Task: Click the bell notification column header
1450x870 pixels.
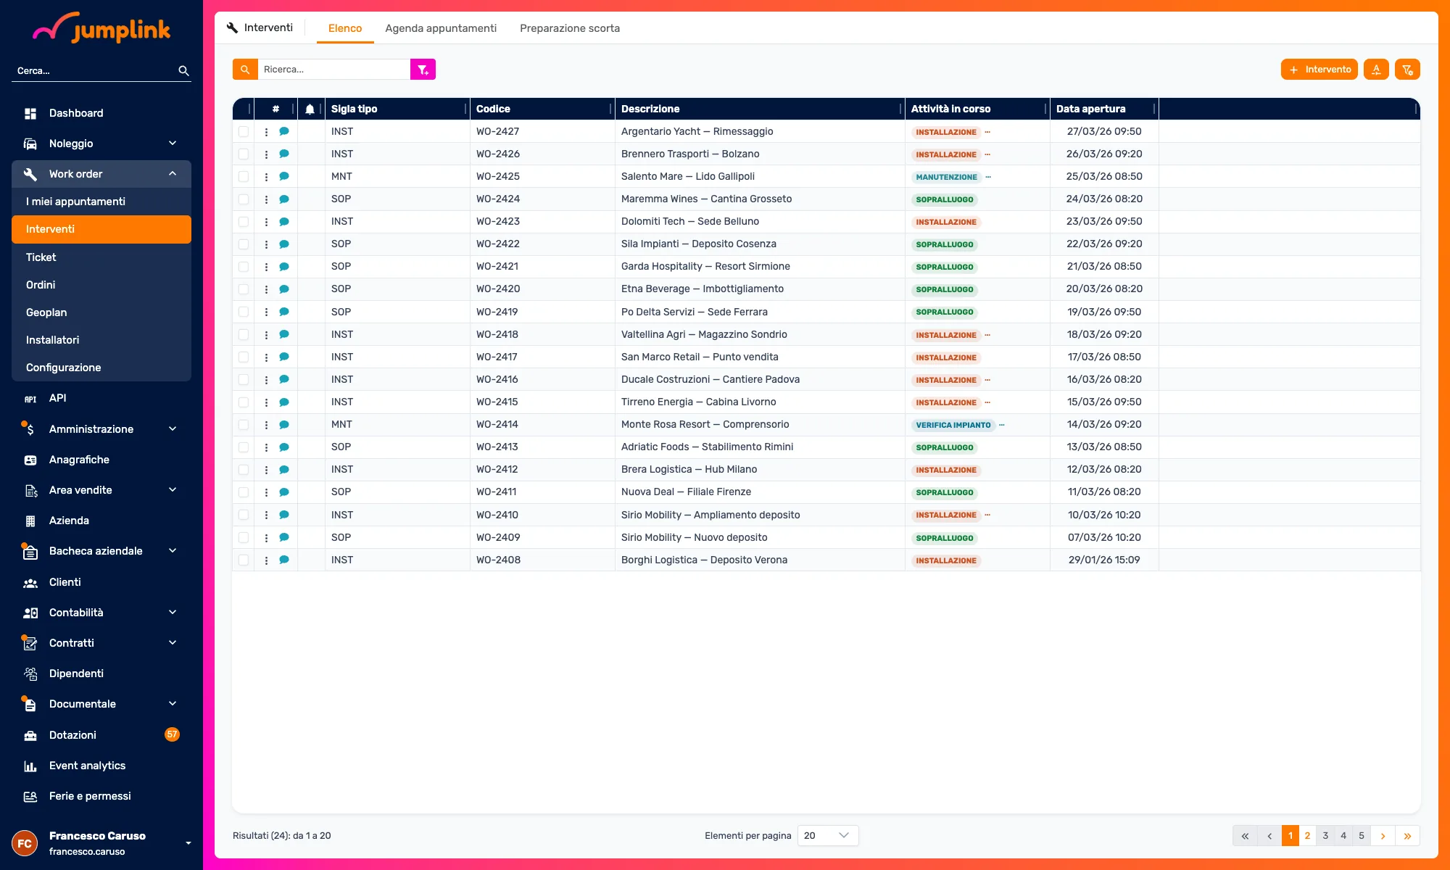Action: click(x=310, y=109)
